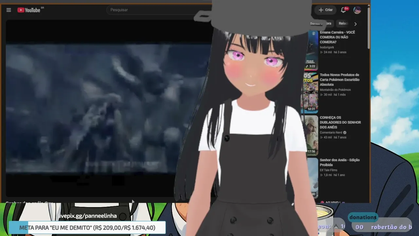Image resolution: width=419 pixels, height=236 pixels.
Task: Visit the Comentario Nerd channel name
Action: 331,132
